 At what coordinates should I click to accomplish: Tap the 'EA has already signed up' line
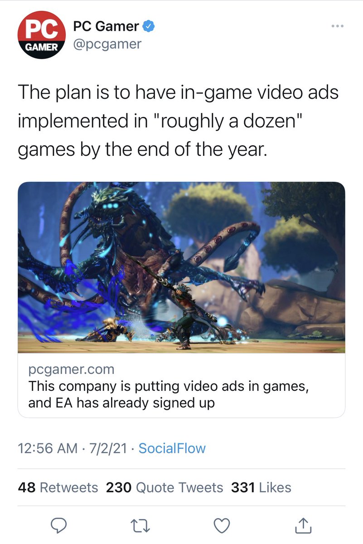click(x=121, y=403)
